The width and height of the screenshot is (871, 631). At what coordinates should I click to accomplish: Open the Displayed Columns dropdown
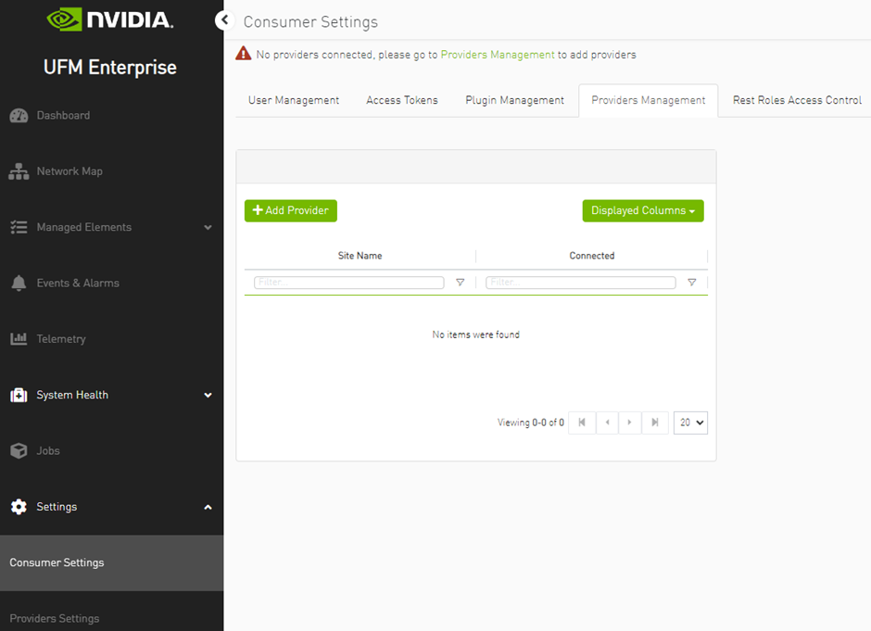point(642,210)
